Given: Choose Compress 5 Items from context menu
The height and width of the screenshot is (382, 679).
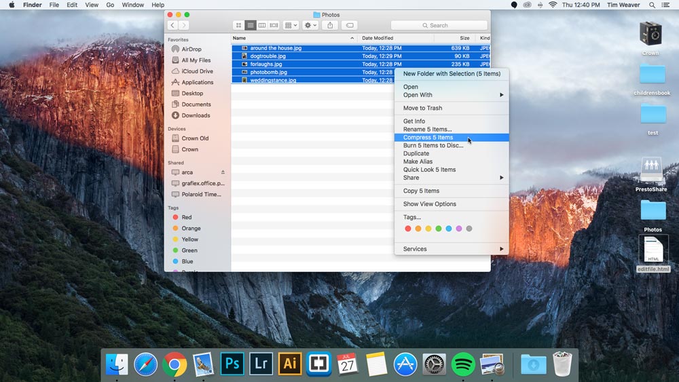Looking at the screenshot, I should (x=428, y=138).
